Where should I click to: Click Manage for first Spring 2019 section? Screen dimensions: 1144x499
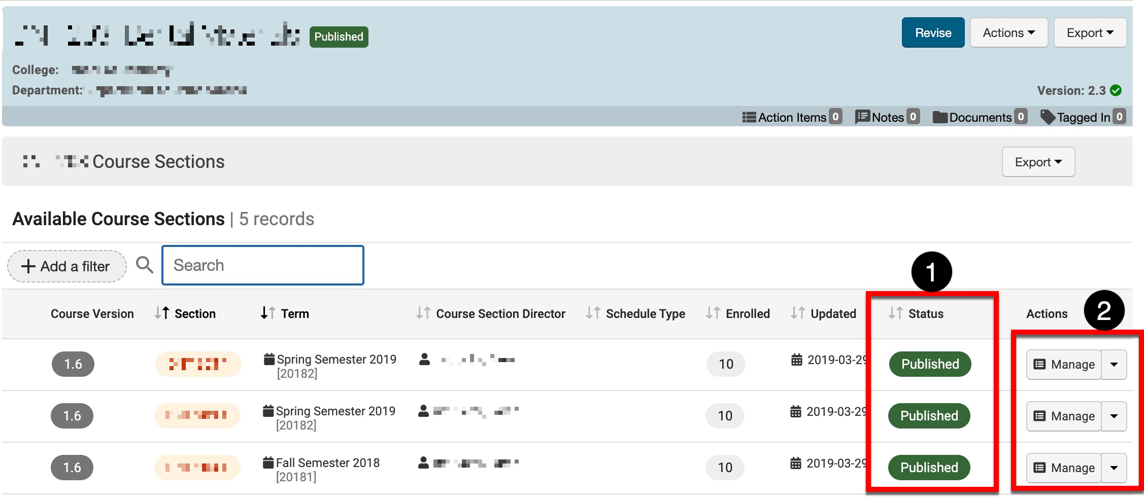click(x=1064, y=365)
